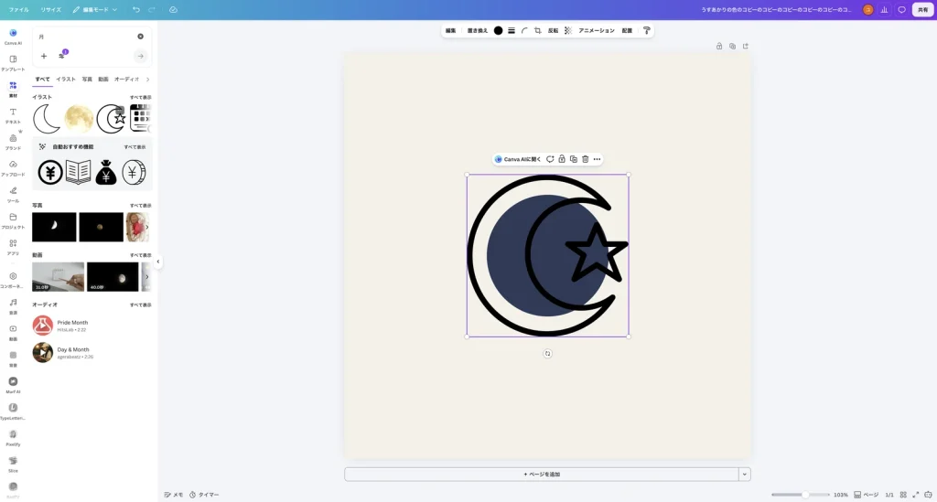Open the Canva AI sidebar panel
The height and width of the screenshot is (502, 937).
click(13, 36)
